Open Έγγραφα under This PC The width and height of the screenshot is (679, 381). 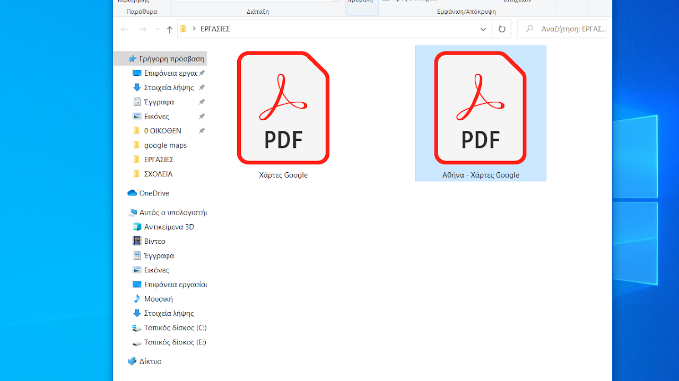pyautogui.click(x=154, y=255)
